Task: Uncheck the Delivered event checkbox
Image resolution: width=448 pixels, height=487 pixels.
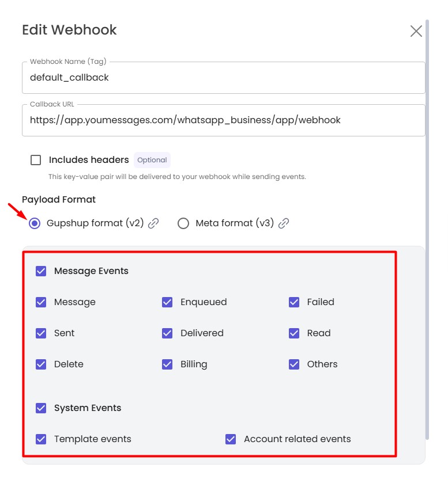Action: (x=167, y=333)
